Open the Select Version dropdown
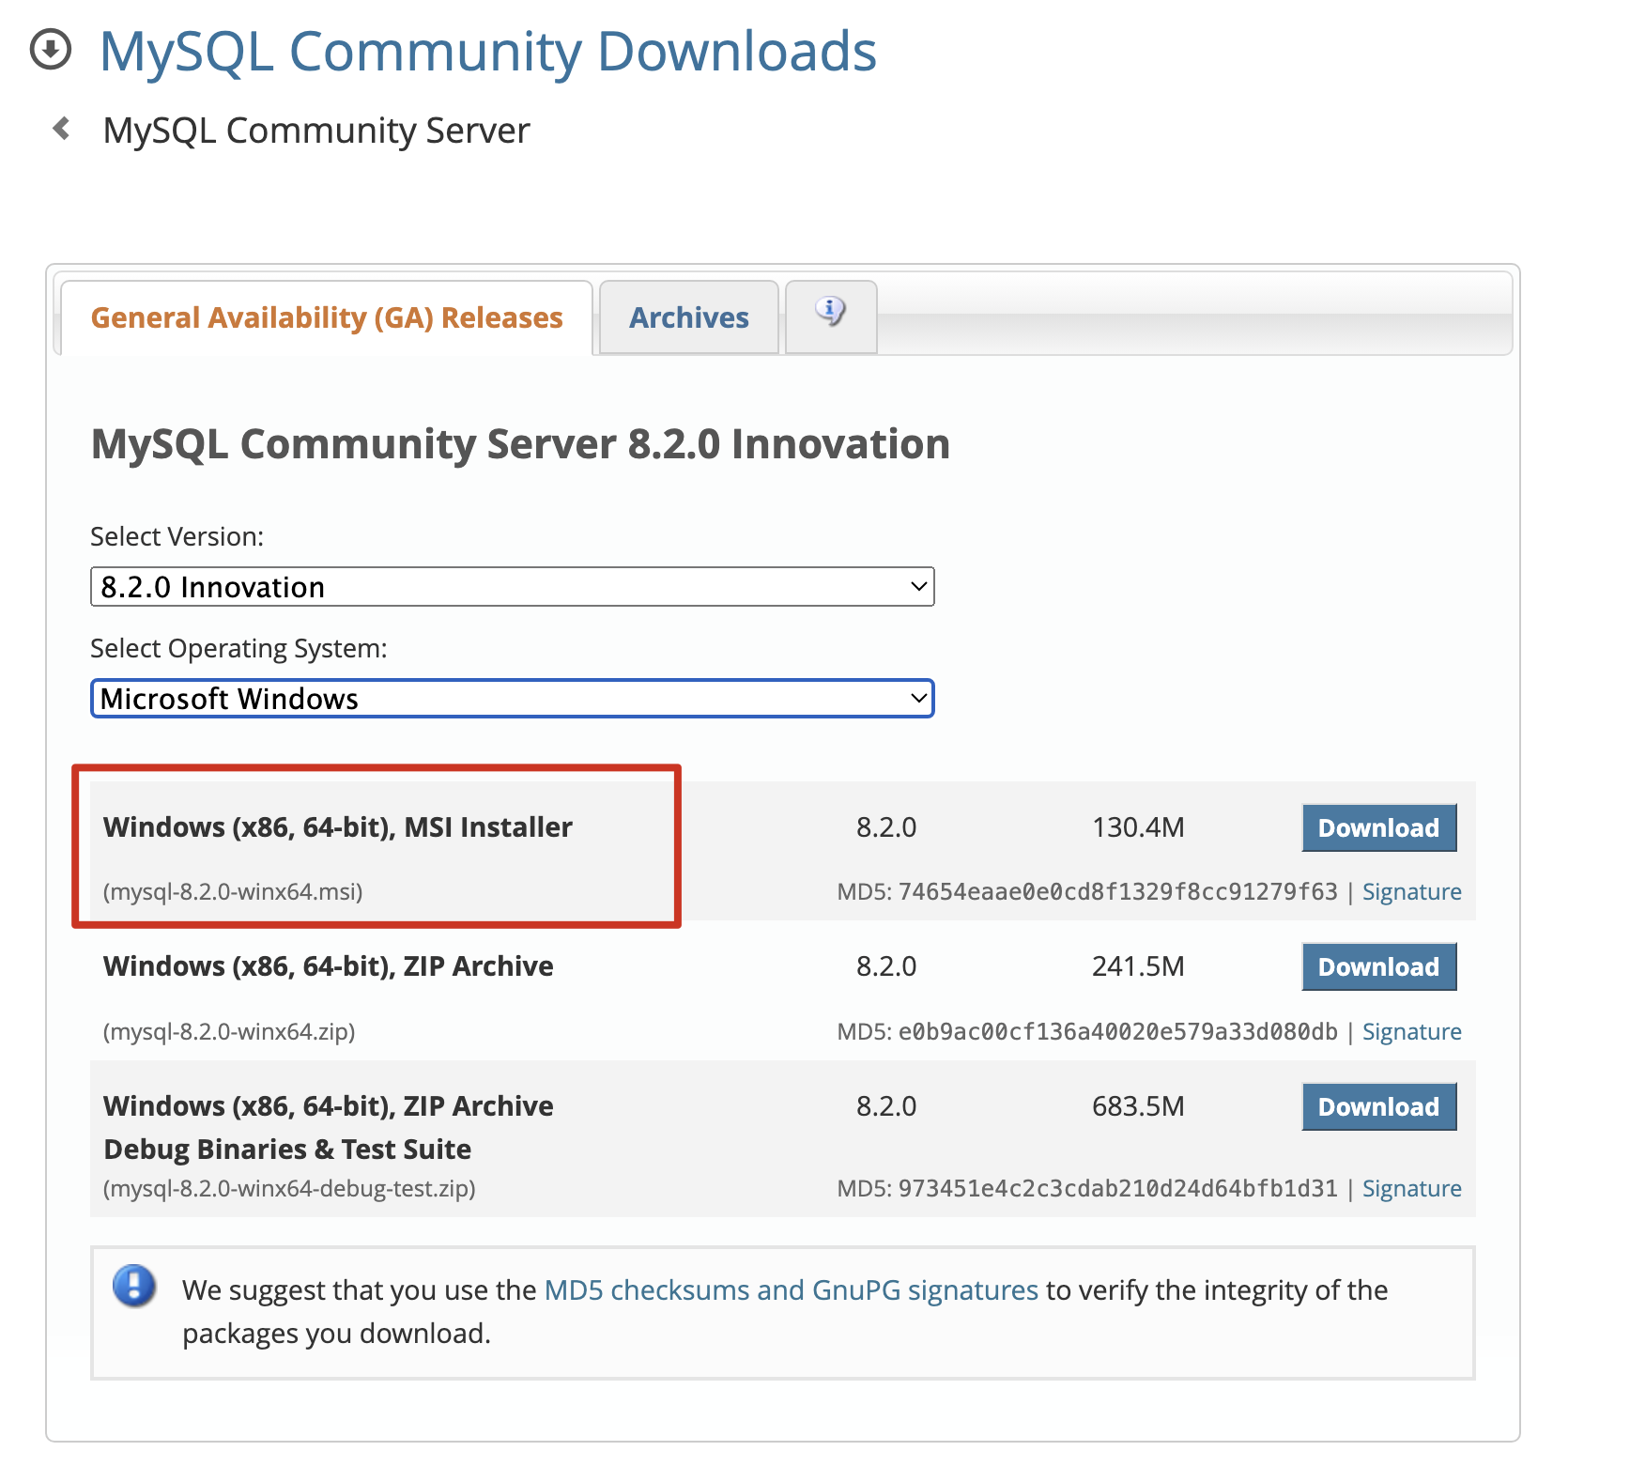 point(512,587)
